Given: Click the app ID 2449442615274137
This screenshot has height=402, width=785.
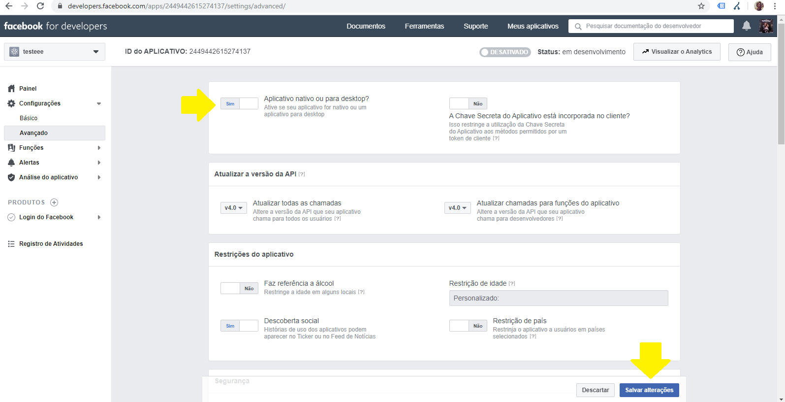Looking at the screenshot, I should tap(220, 51).
